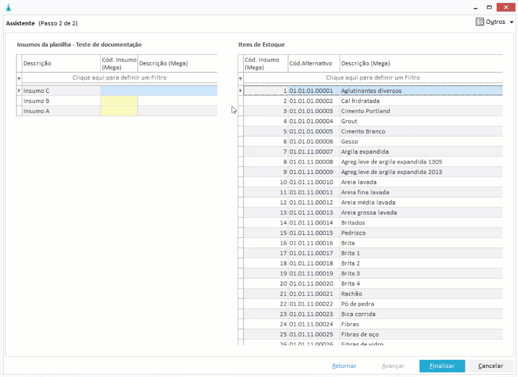Click the row indicator arrow beside Insumo C

click(x=19, y=91)
